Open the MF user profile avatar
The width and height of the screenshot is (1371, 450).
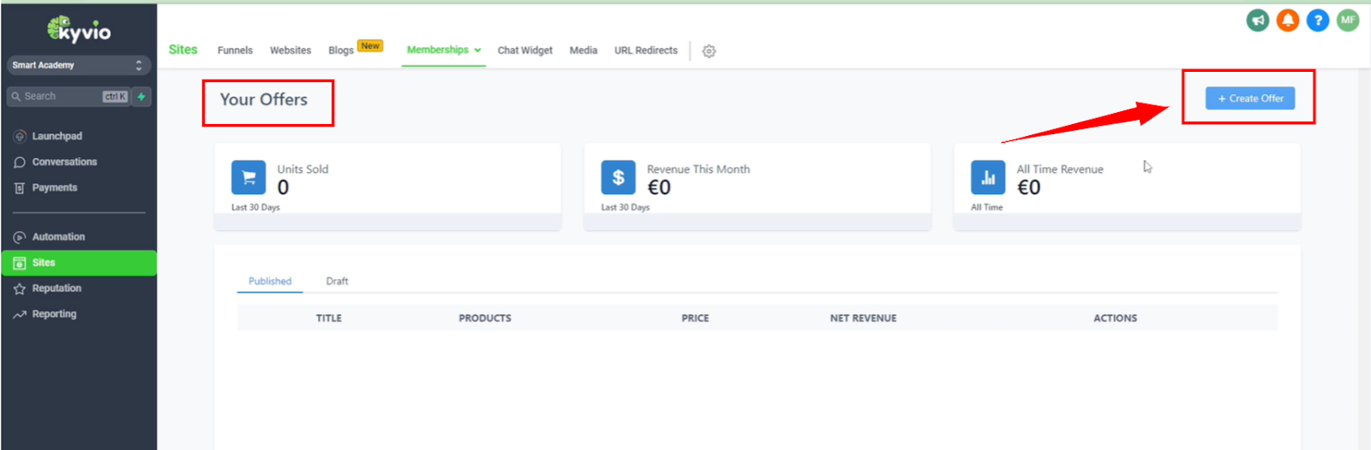tap(1348, 20)
